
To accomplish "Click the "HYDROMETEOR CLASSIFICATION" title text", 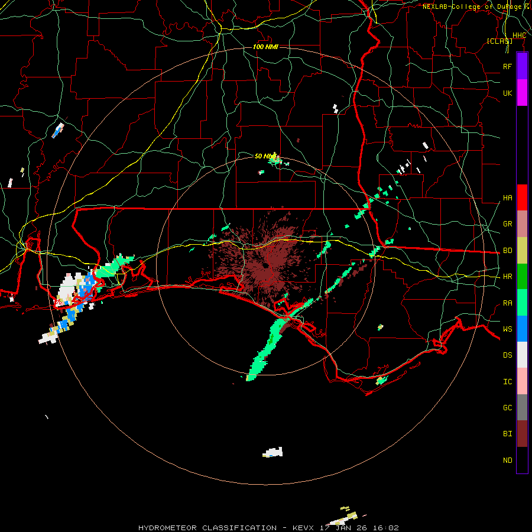I will pyautogui.click(x=207, y=528).
